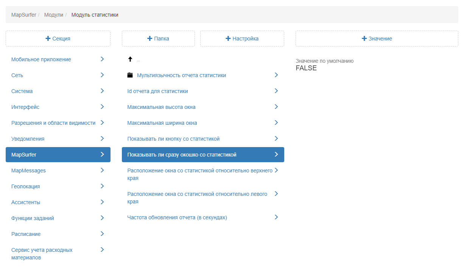Open MapSurfer breadcrumb link

tap(24, 15)
